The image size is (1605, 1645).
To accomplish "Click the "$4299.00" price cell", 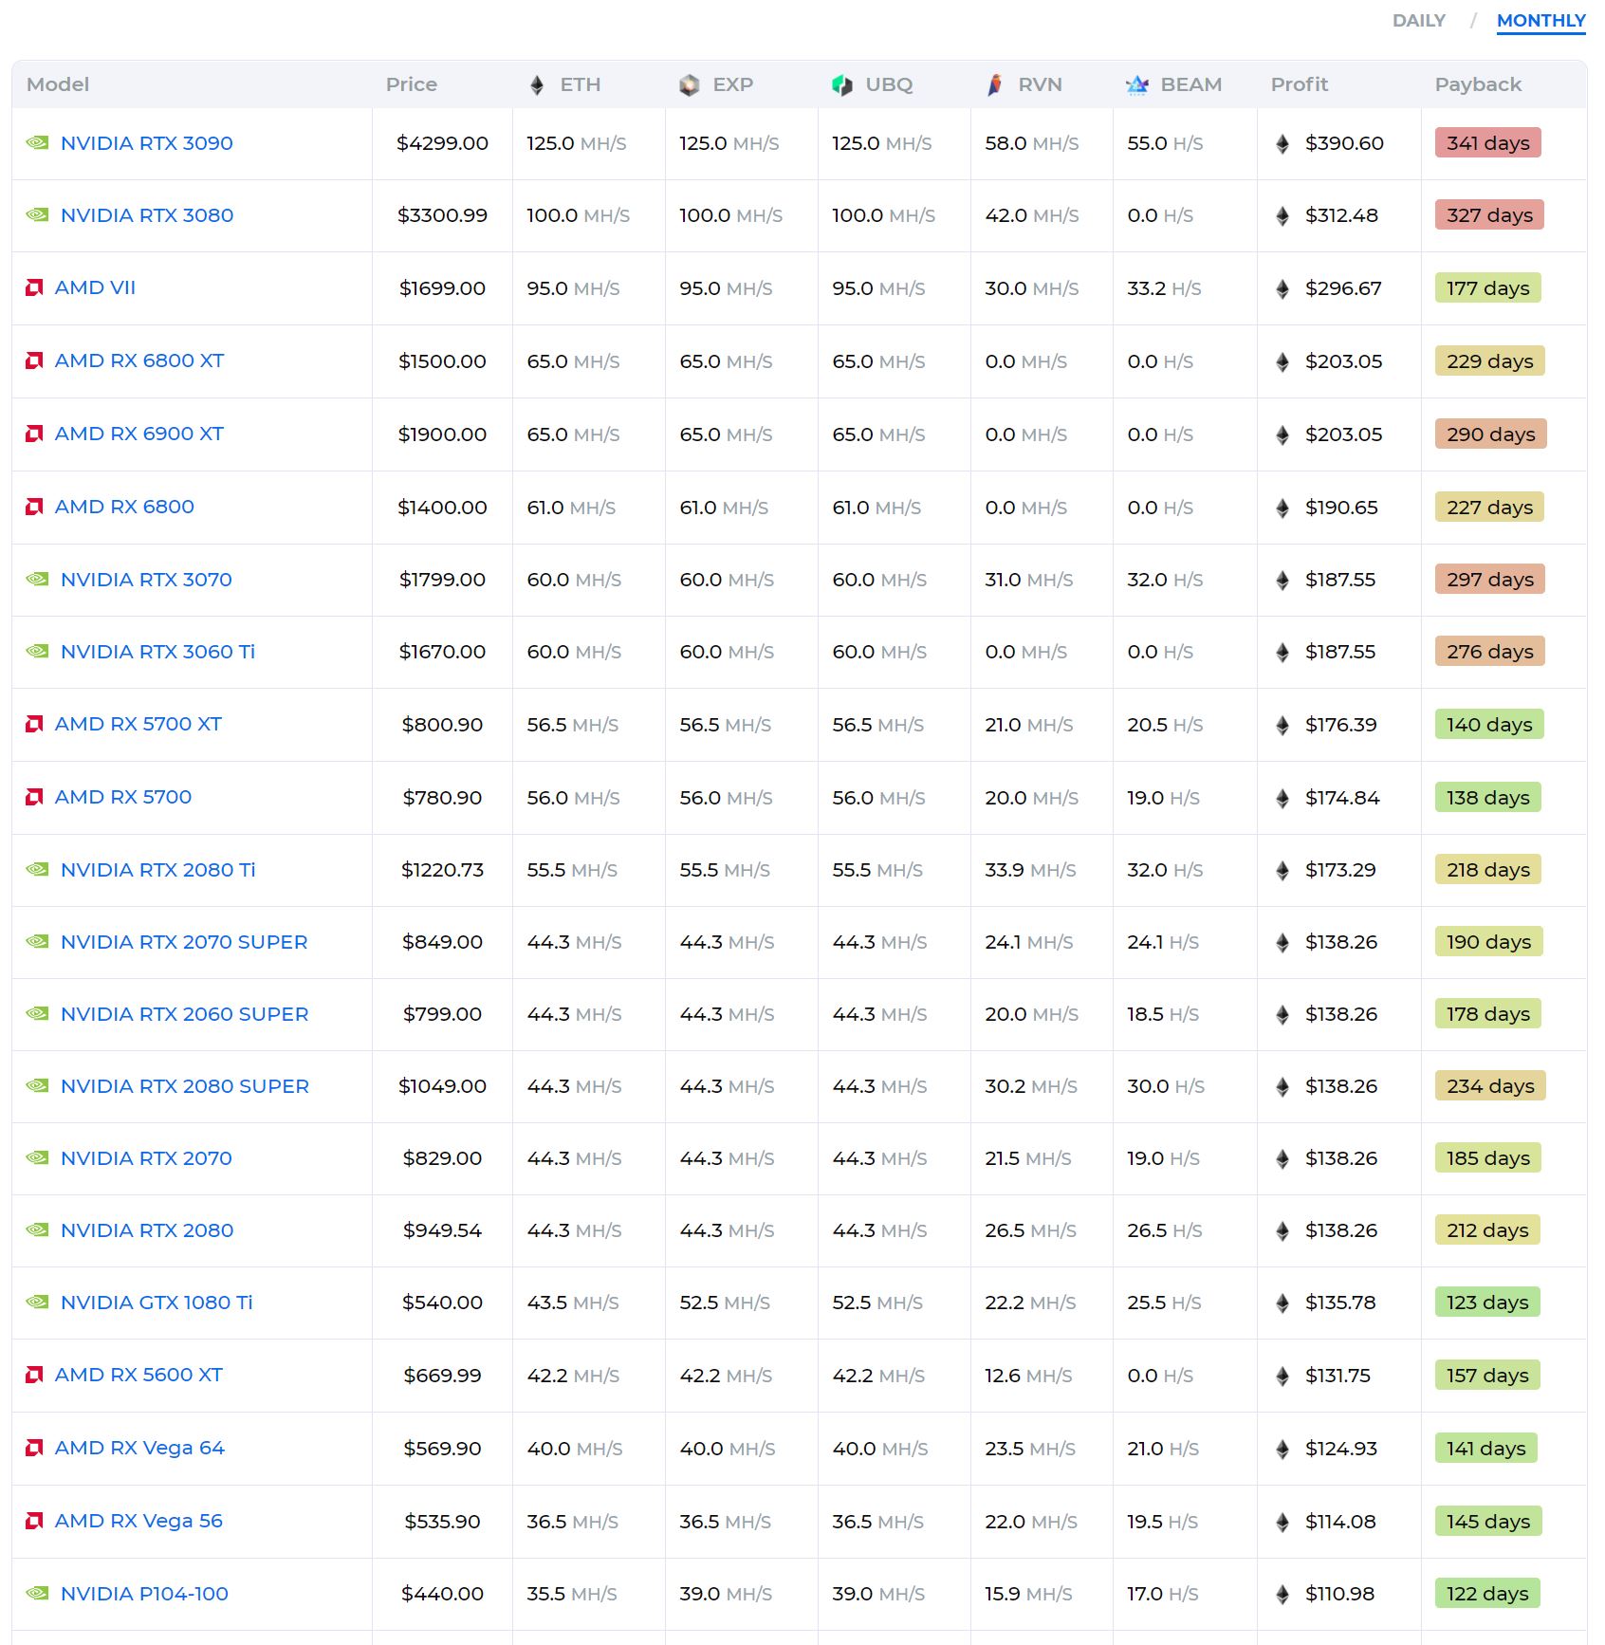I will [x=442, y=143].
